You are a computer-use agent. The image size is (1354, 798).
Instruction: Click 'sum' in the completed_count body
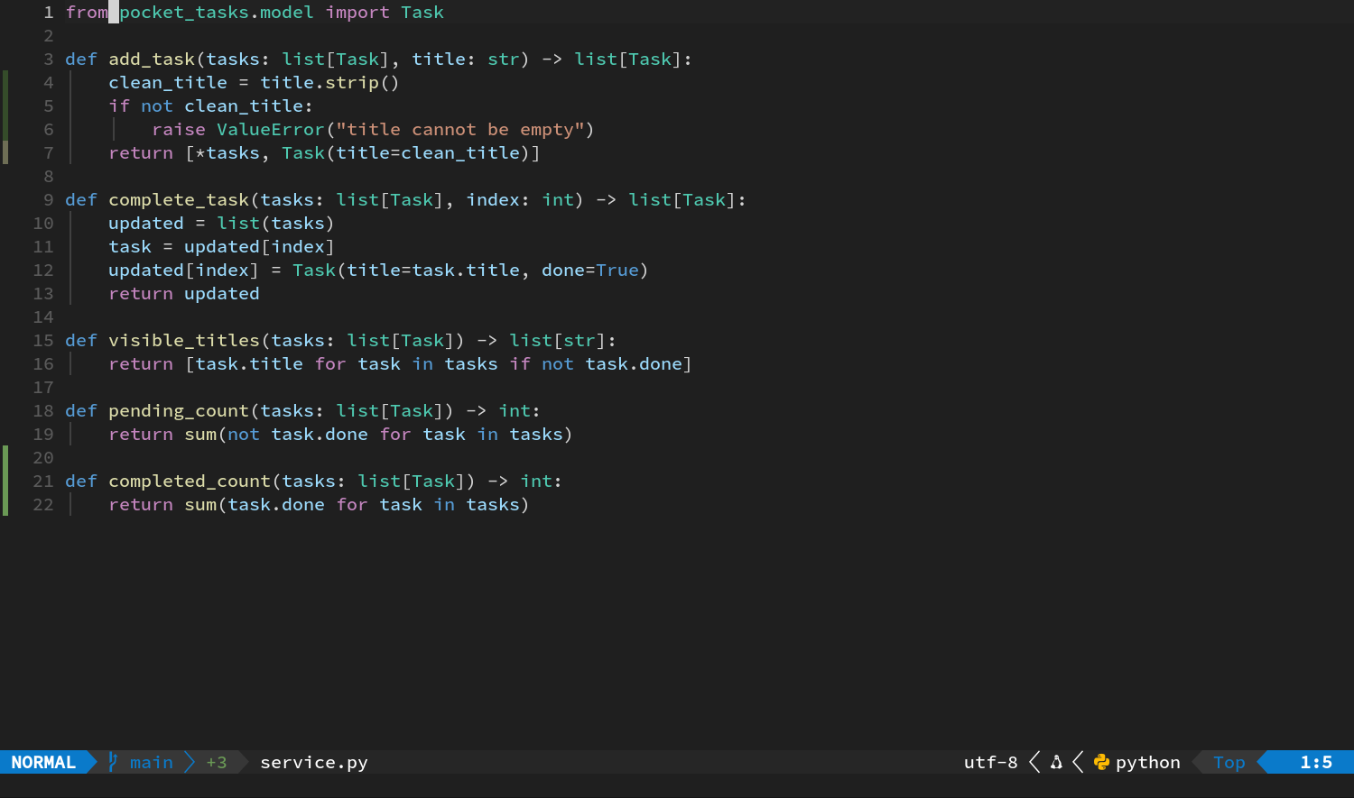click(200, 505)
